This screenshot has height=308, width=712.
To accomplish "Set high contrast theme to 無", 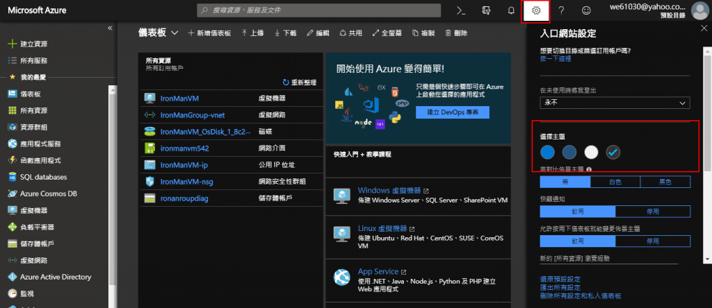I will pyautogui.click(x=565, y=182).
